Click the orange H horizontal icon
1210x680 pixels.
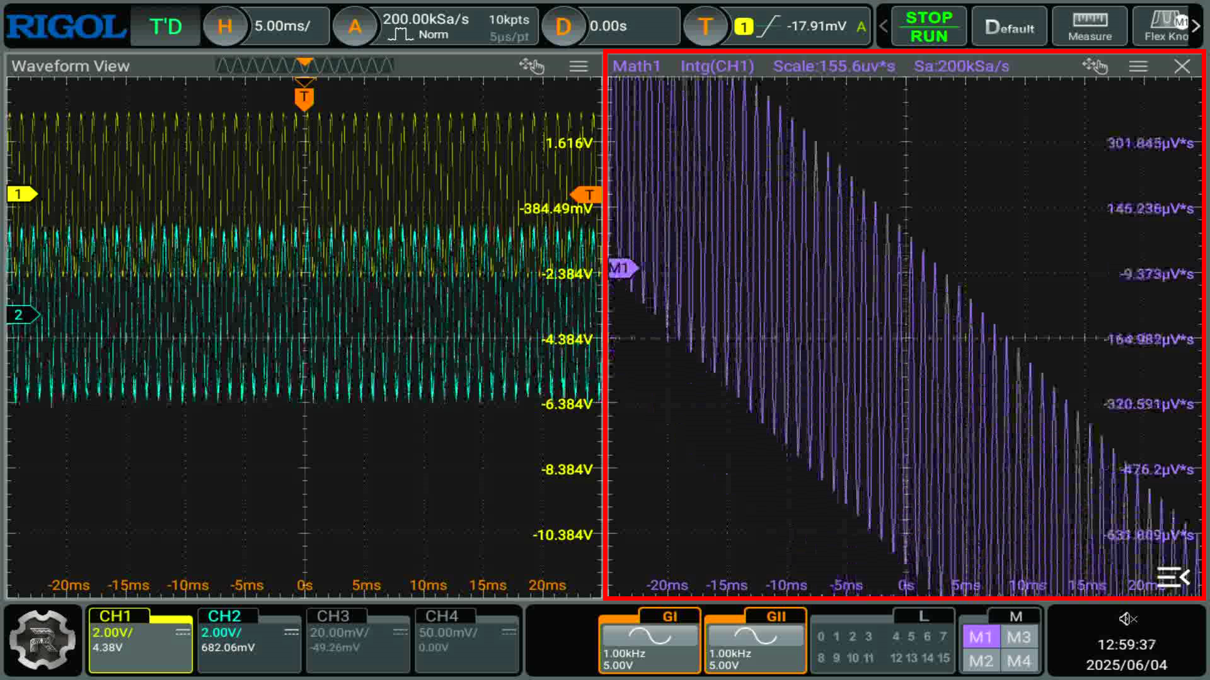click(x=225, y=26)
